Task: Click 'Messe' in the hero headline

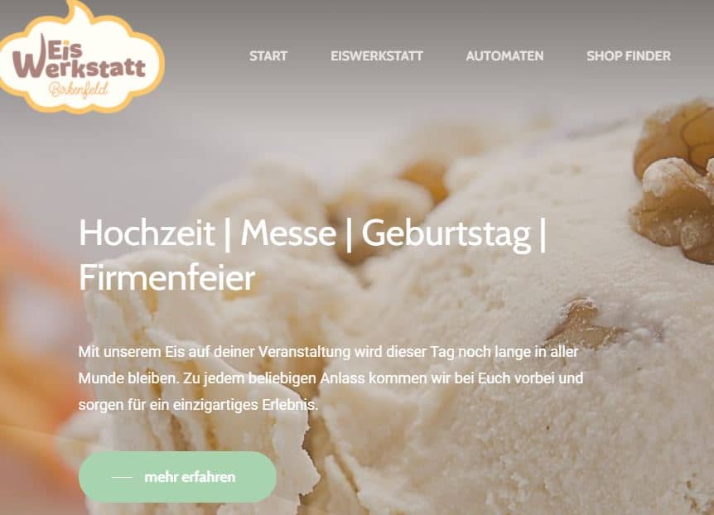Action: click(x=288, y=233)
